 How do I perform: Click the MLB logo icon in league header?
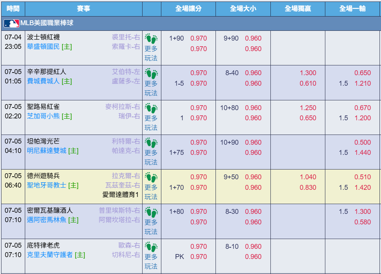click(11, 24)
